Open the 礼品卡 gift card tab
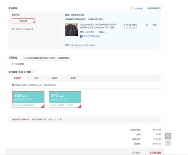 pyautogui.click(x=55, y=78)
